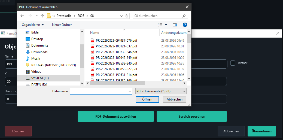Expand the hidden path chevron before Protokolle

(53, 16)
